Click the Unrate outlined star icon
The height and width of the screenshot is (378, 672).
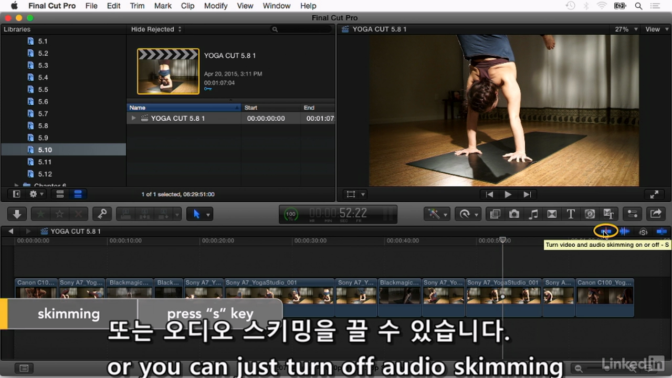point(59,214)
